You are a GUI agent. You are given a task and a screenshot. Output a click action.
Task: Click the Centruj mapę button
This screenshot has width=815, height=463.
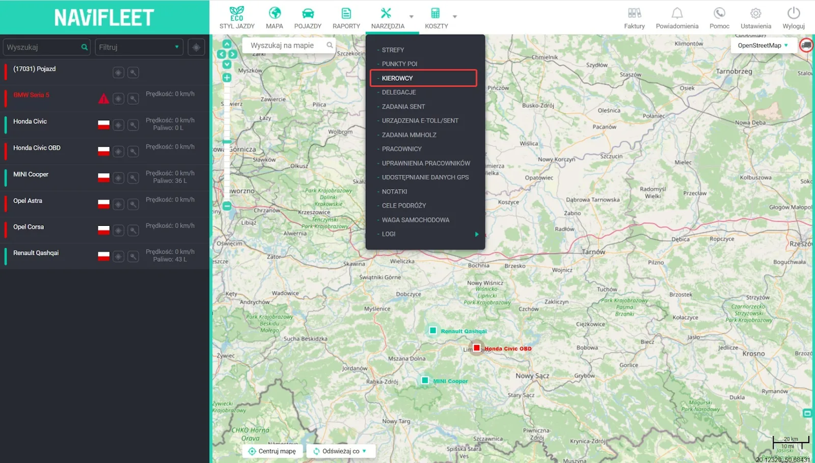(x=273, y=451)
